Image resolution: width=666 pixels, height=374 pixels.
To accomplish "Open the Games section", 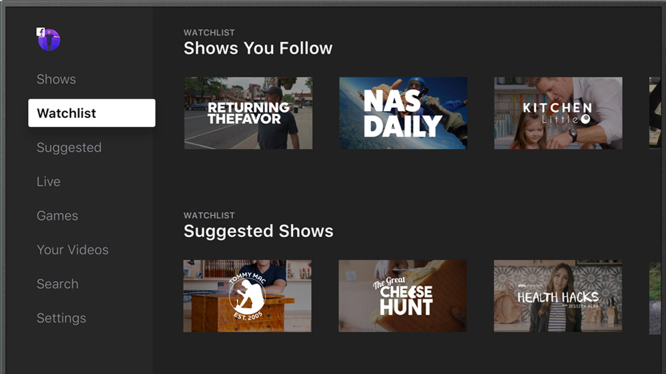I will tap(57, 216).
